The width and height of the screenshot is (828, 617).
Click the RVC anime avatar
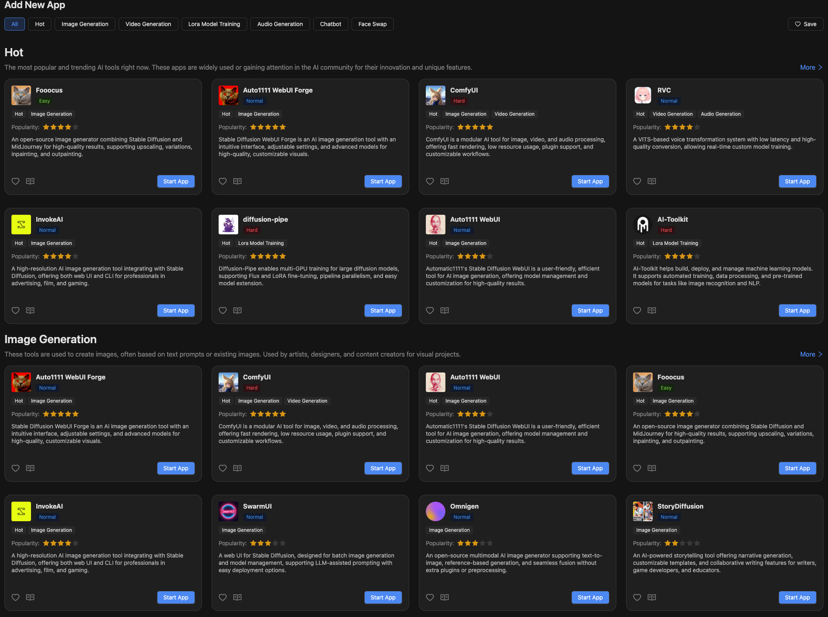tap(643, 95)
